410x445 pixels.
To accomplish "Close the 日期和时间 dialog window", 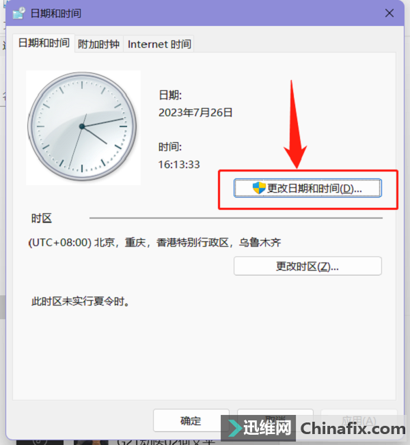I will (389, 13).
